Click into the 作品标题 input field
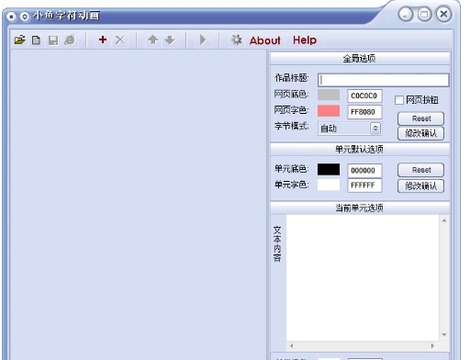470x360 pixels. tap(384, 80)
